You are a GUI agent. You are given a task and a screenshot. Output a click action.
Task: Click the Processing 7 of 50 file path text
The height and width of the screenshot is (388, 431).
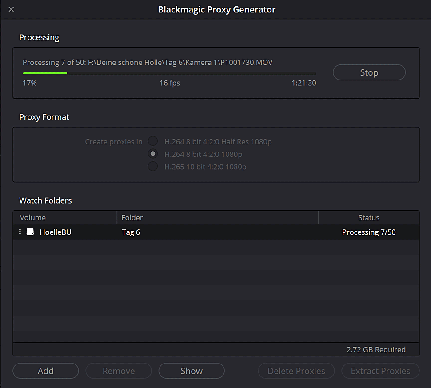[148, 62]
